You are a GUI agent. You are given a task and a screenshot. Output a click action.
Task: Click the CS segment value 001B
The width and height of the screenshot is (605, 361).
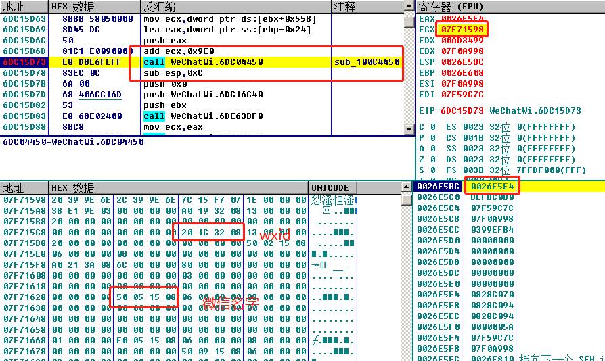coord(473,137)
